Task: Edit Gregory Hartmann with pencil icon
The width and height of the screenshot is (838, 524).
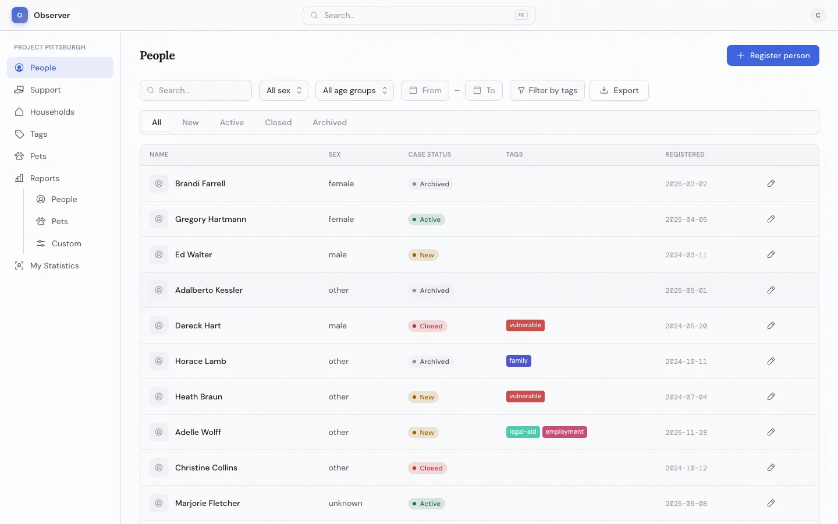Action: point(771,219)
